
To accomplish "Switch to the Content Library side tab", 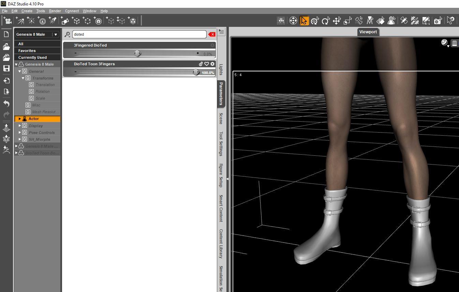I will [x=221, y=244].
